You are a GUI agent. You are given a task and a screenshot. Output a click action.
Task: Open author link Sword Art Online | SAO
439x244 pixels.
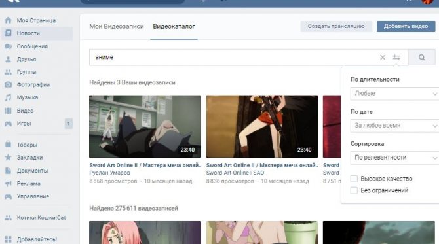pos(235,173)
